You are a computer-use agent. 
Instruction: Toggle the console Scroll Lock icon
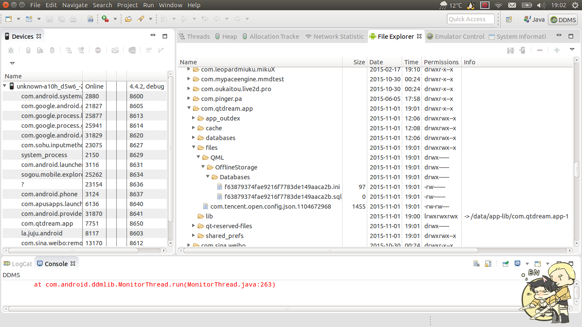(x=488, y=264)
